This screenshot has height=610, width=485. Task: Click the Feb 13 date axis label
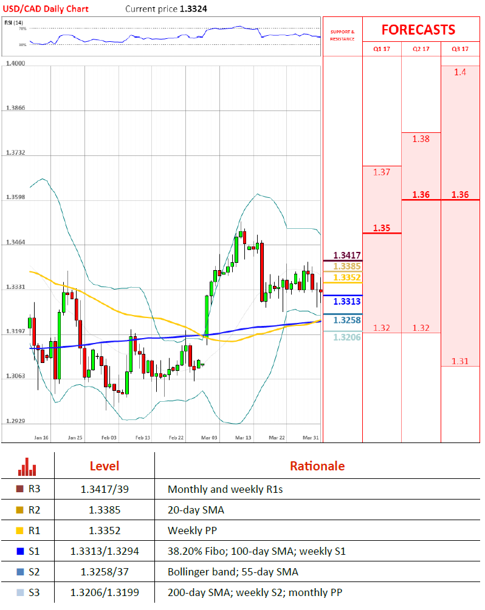143,438
